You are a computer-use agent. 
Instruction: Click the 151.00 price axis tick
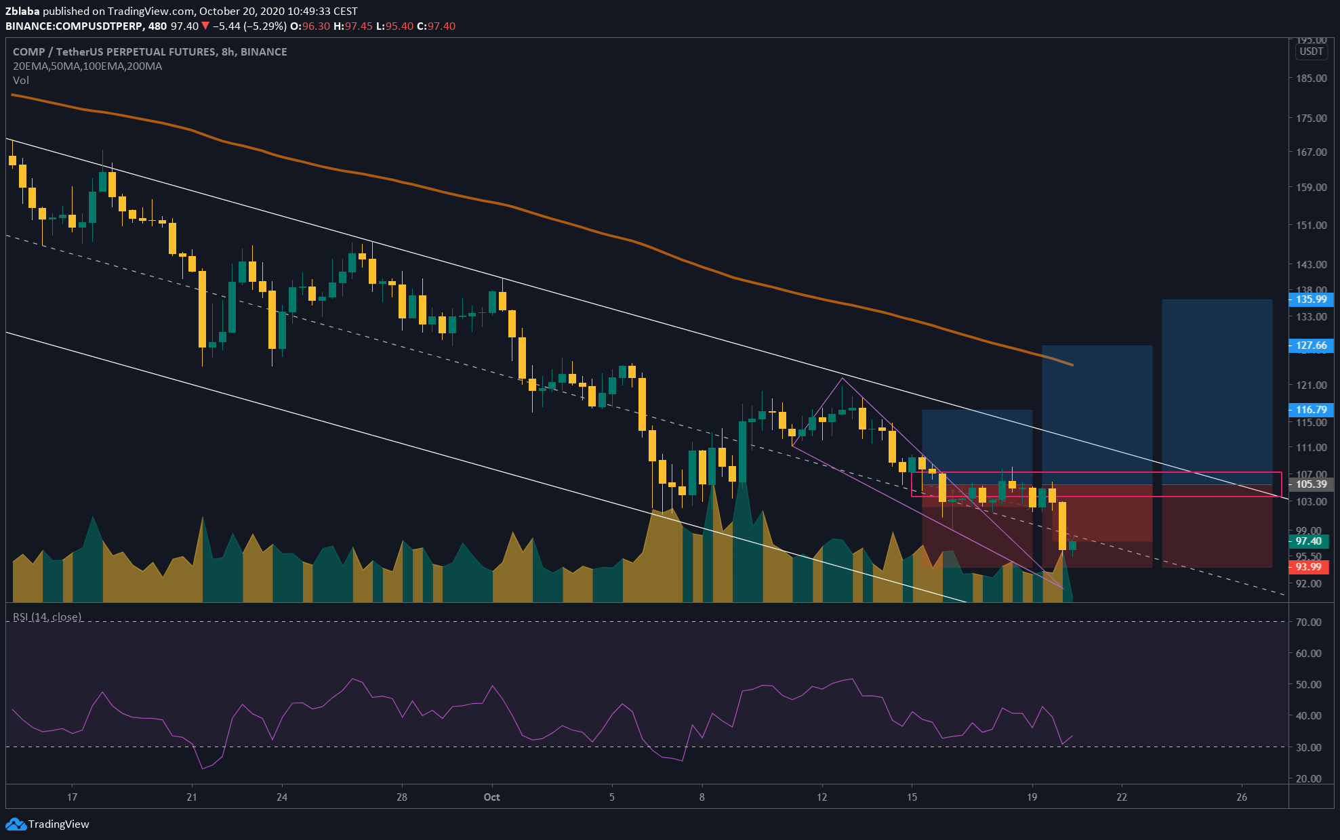coord(1311,225)
